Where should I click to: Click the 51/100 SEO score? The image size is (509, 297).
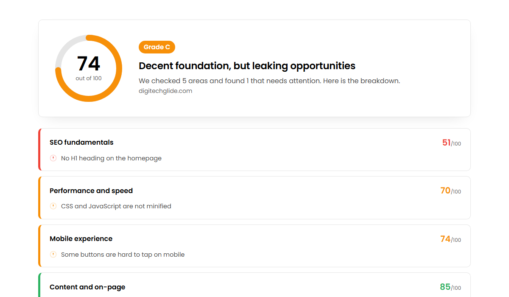tap(451, 143)
